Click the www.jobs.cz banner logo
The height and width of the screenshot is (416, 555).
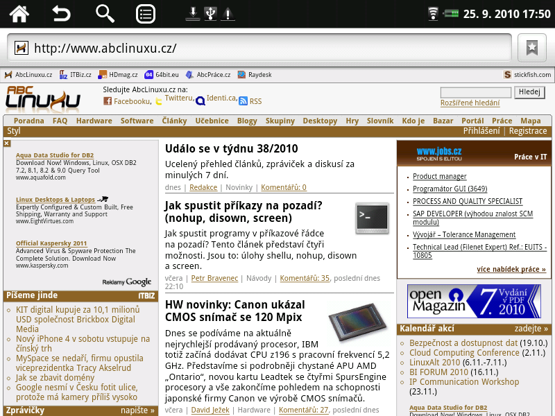[x=439, y=154]
